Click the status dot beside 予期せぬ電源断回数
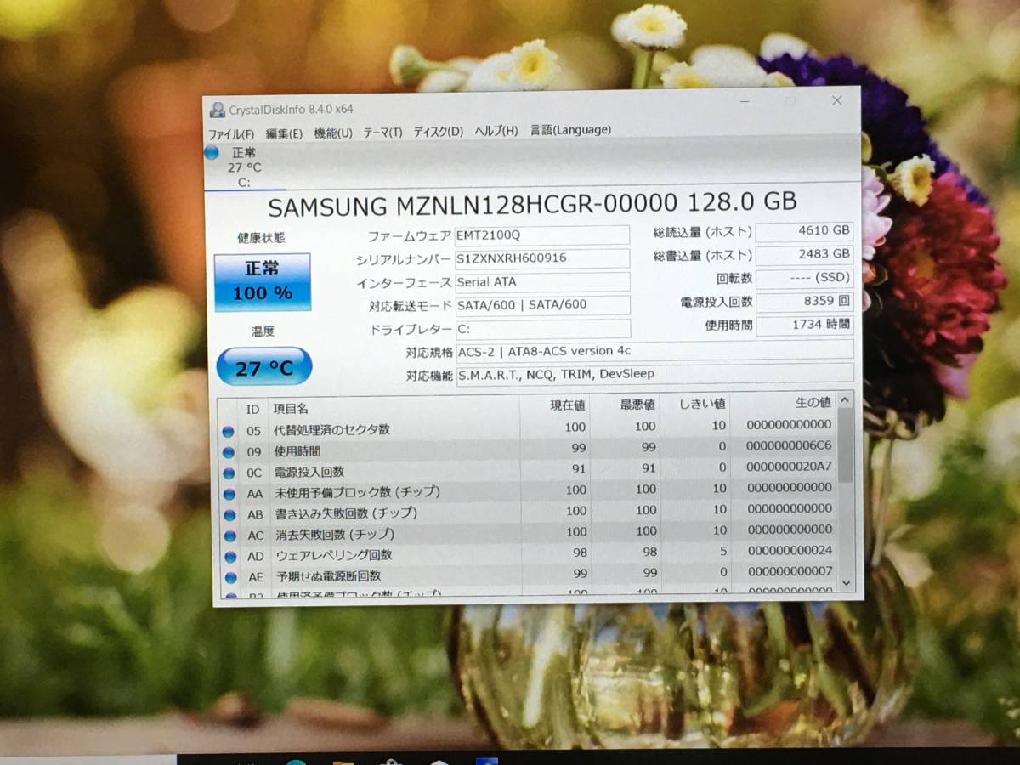1020x765 pixels. [229, 576]
